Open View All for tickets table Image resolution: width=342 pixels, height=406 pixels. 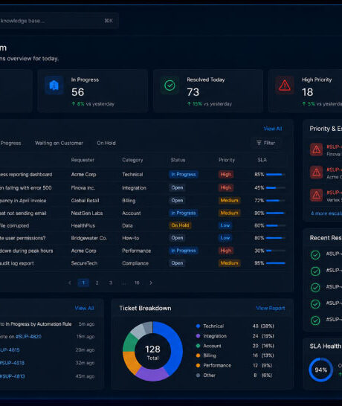(x=273, y=129)
